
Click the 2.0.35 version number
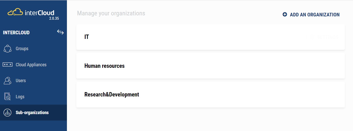[x=54, y=19]
